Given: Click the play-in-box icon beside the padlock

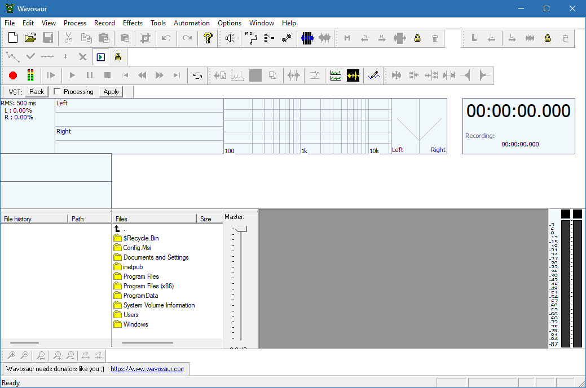Looking at the screenshot, I should click(x=101, y=57).
